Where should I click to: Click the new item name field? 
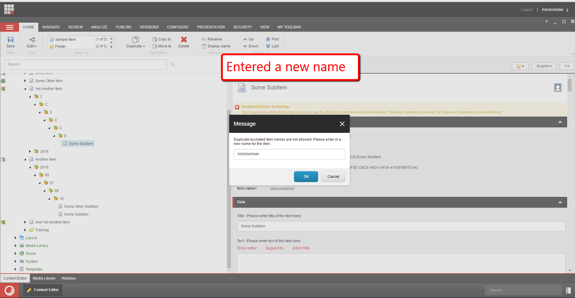coord(289,154)
